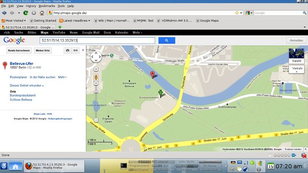Screen dimensions: 308x173
Task: Open the VDRAdmin-AM bookmark
Action: point(174,21)
